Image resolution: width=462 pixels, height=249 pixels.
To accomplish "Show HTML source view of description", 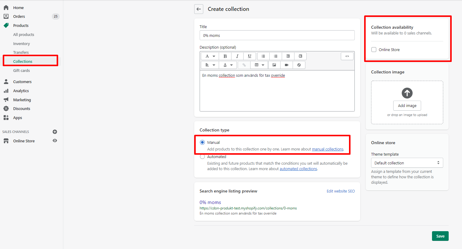I will tap(347, 56).
